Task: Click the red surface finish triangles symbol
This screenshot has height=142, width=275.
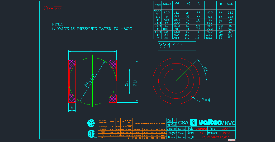Action: [58, 8]
